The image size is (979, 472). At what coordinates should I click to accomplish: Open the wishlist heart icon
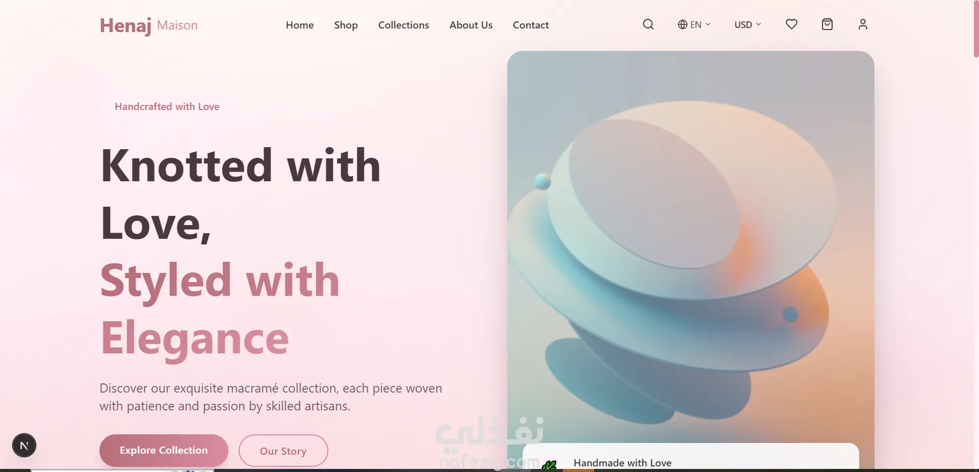[791, 24]
